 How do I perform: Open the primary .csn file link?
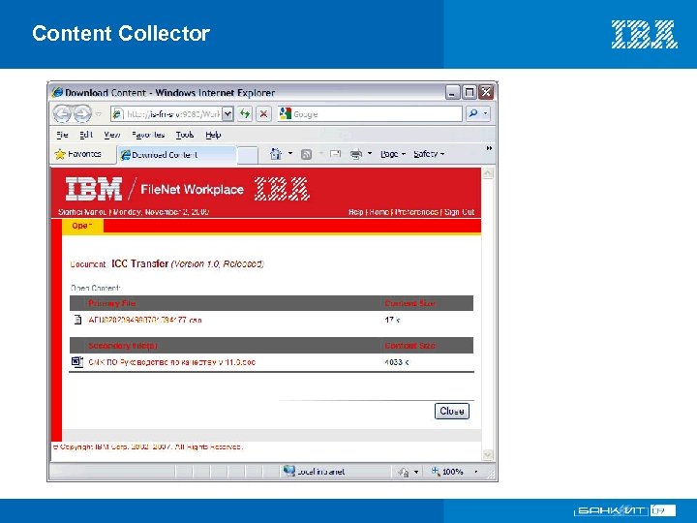click(145, 320)
